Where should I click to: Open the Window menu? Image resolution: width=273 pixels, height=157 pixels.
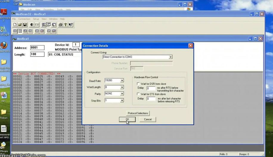(53, 19)
